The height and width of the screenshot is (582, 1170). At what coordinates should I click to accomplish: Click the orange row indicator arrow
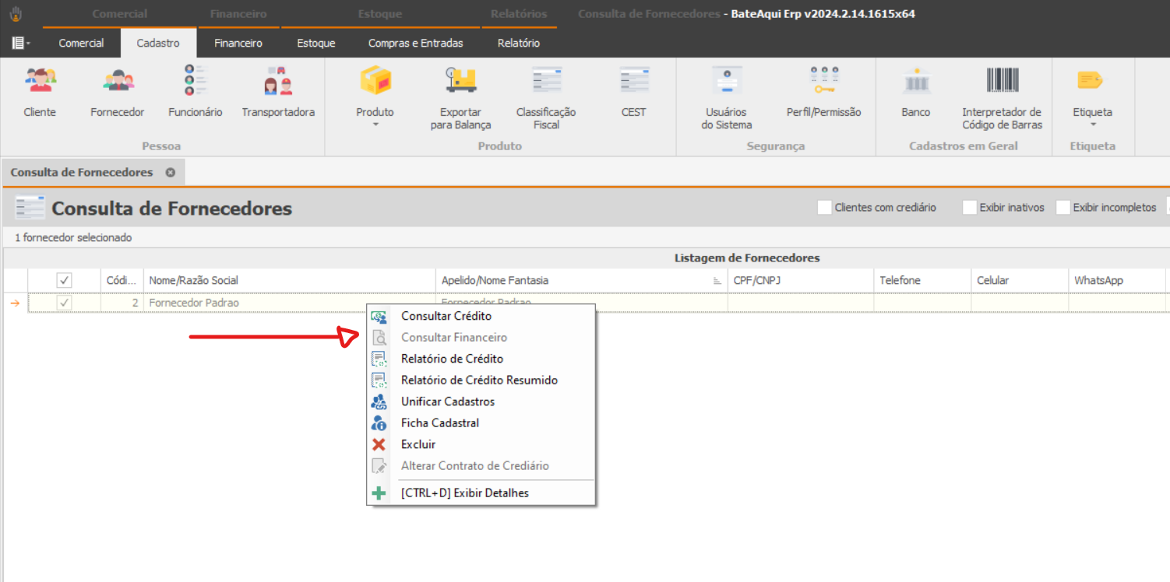15,303
